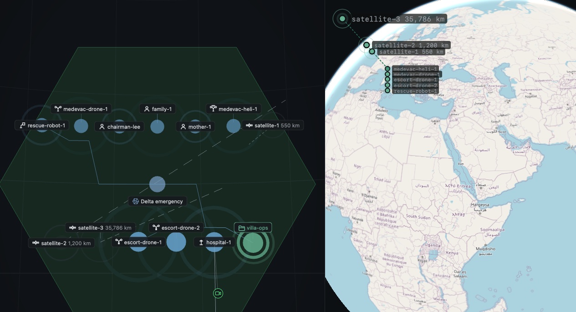Click the satellite-3 green marker on globe

pyautogui.click(x=342, y=19)
